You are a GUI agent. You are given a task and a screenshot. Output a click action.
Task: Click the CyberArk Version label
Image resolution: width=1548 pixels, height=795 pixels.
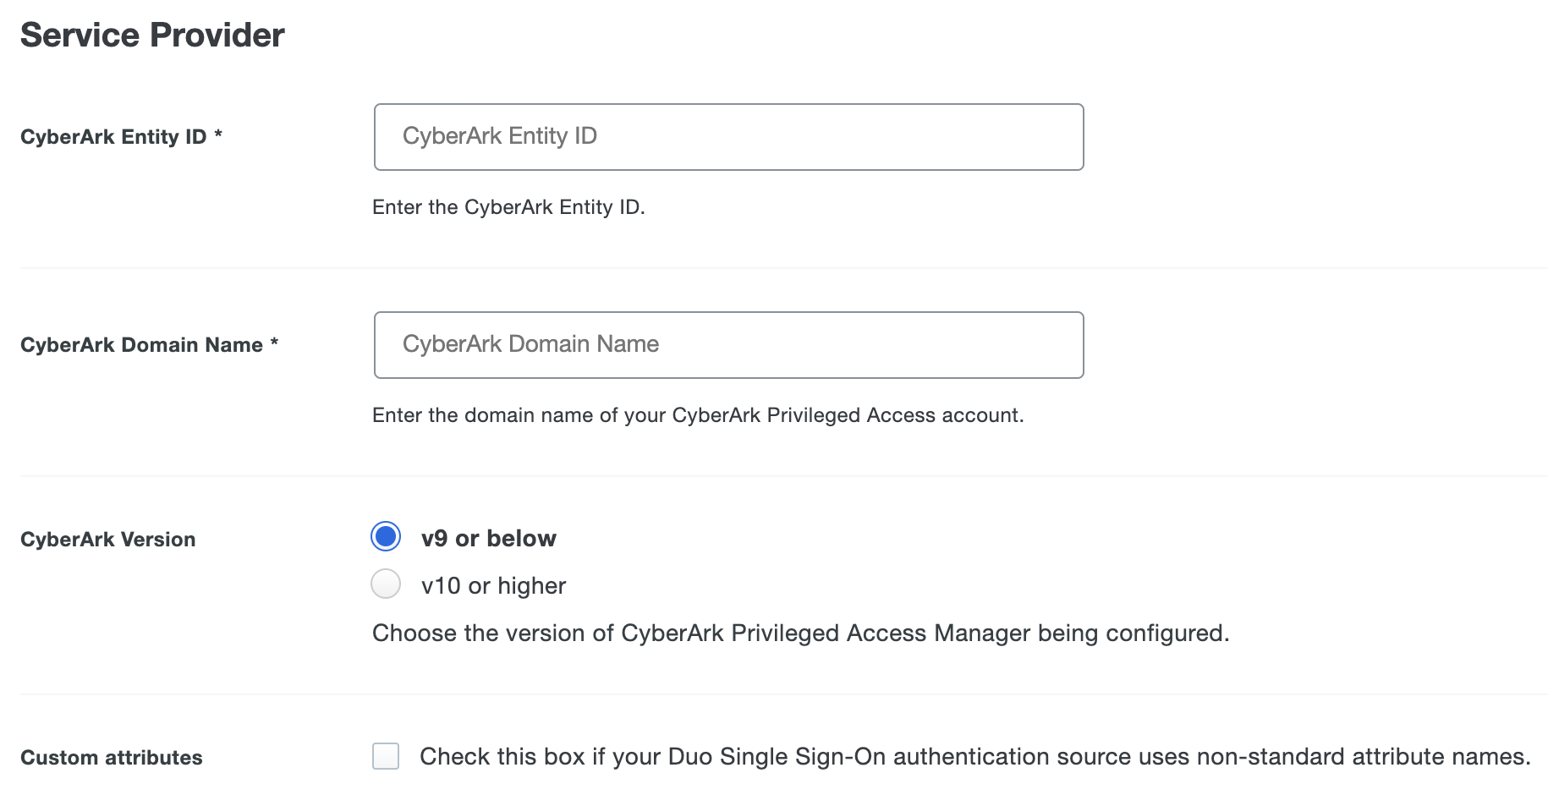[x=108, y=539]
